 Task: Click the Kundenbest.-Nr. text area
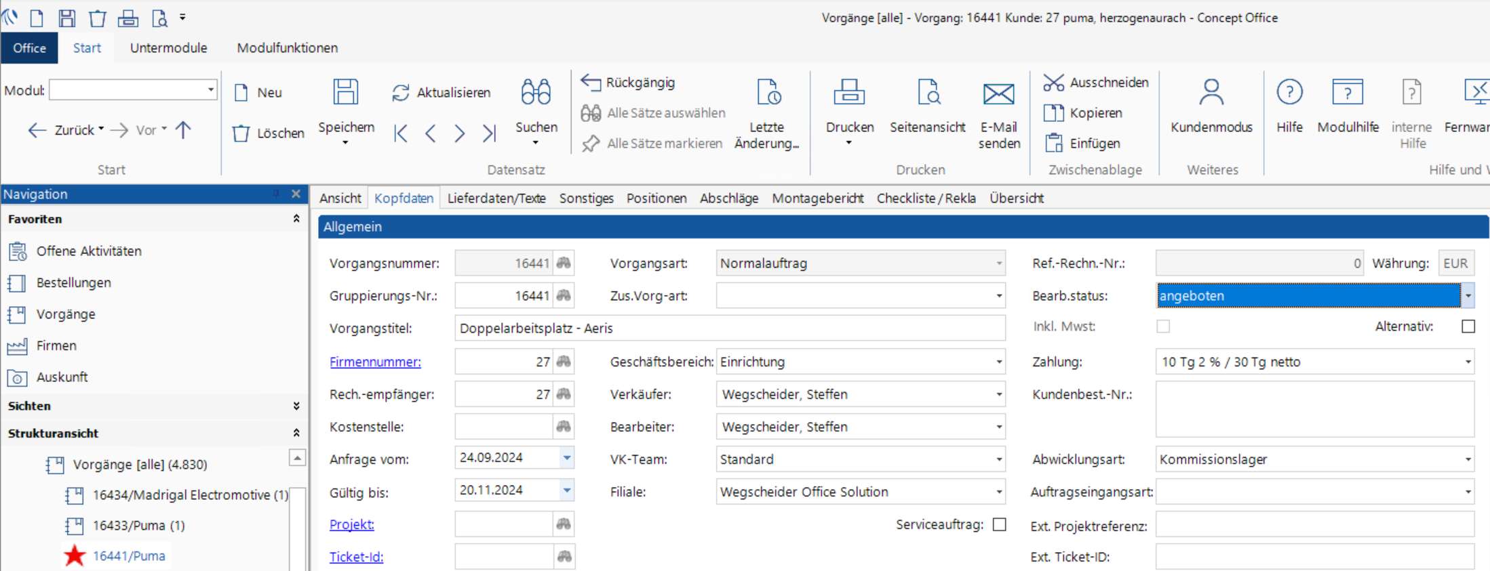click(1314, 408)
